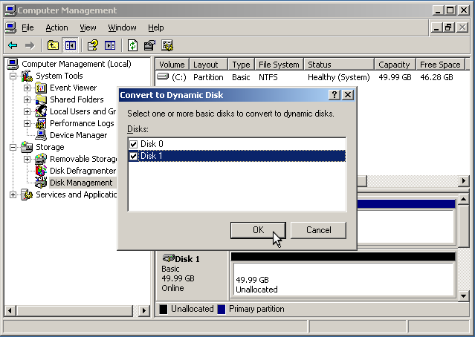Click the Back arrow toolbar icon
The image size is (475, 337).
coord(13,46)
